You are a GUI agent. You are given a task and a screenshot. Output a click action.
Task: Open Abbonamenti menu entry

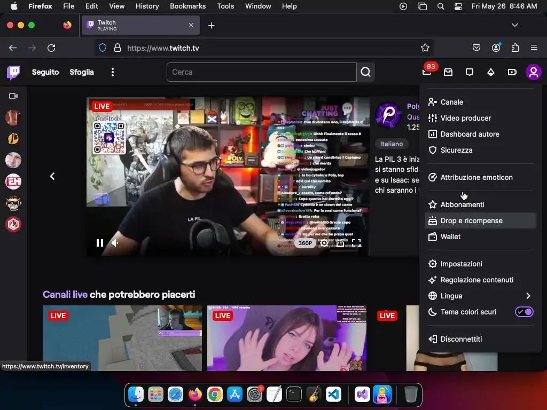tap(481, 204)
